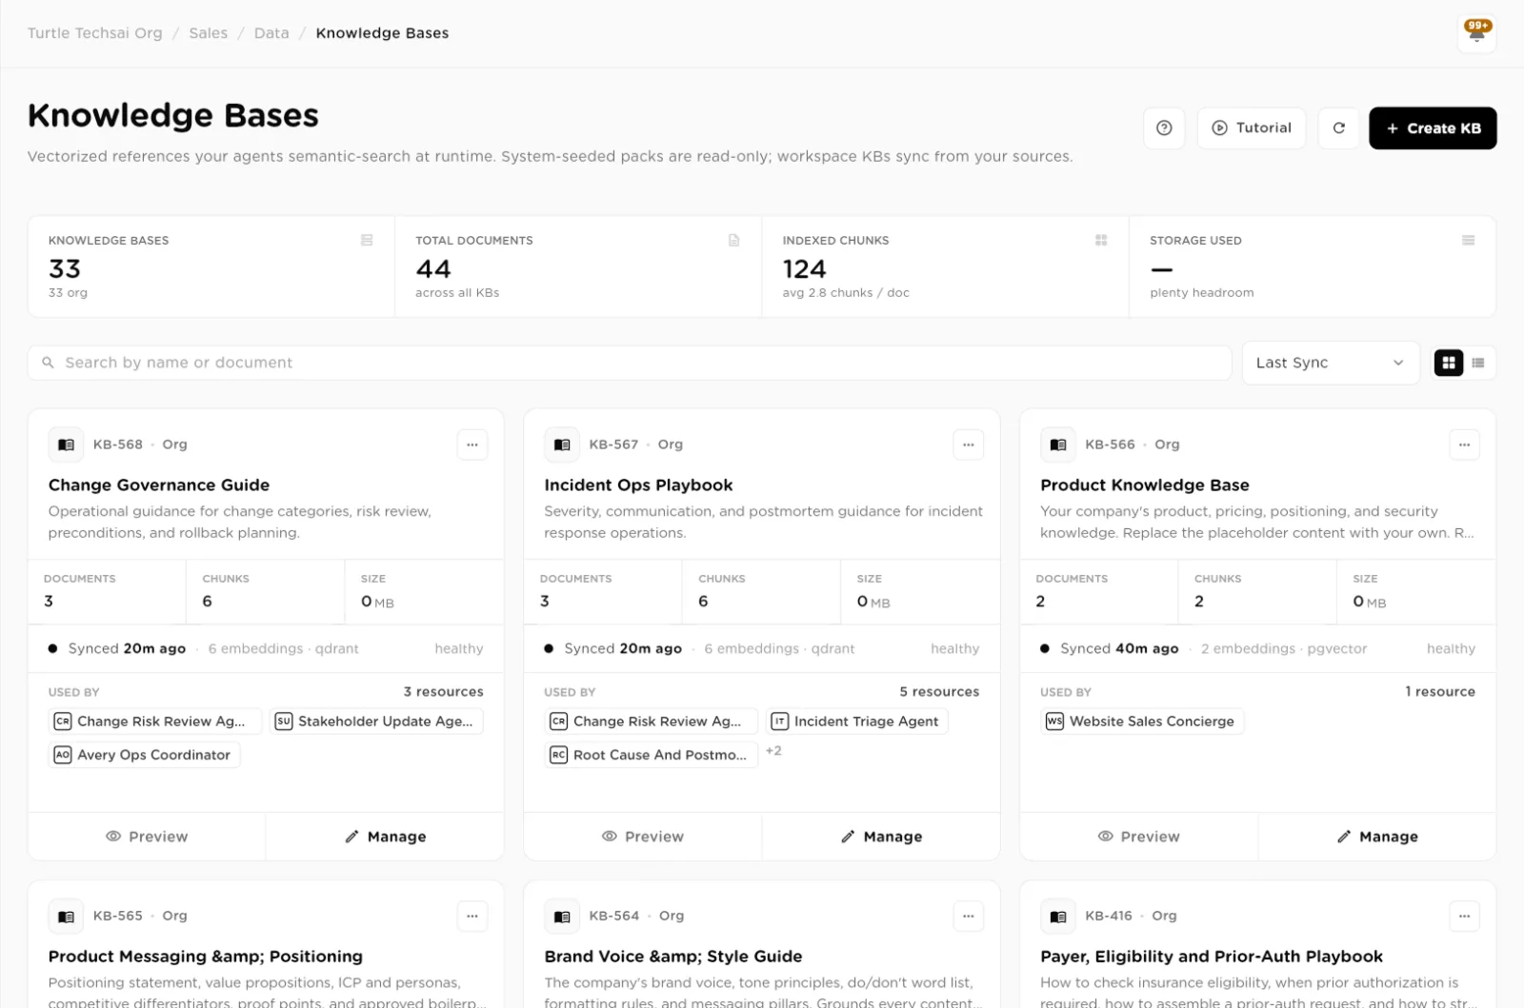Open Incident Triage Agent chip
Screen dimensions: 1524x1008
click(858, 721)
